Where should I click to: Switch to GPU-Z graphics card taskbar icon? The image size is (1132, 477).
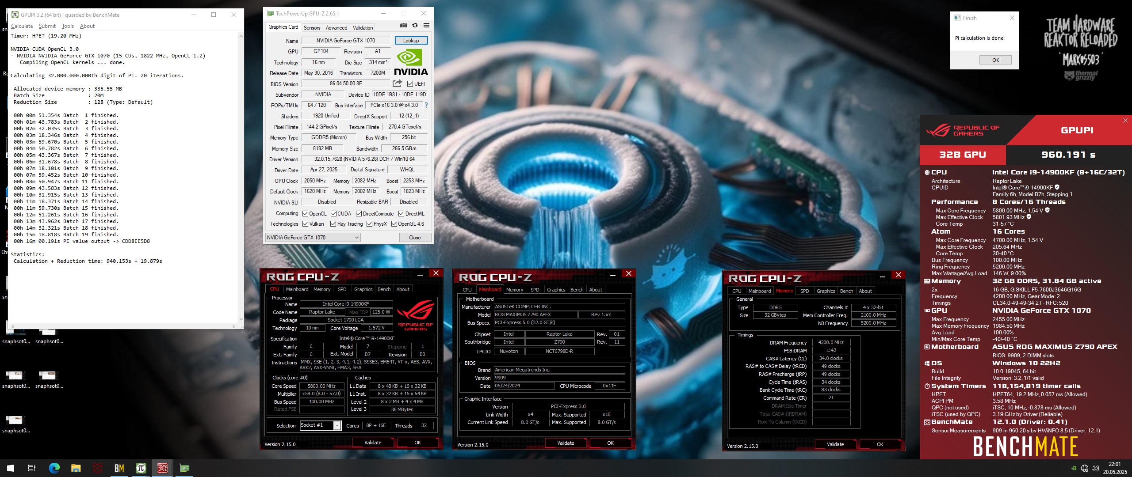click(184, 468)
